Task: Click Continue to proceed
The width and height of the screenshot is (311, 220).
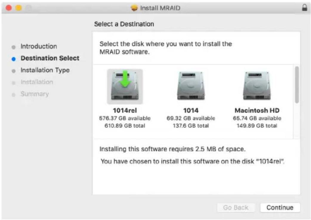Action: point(280,208)
